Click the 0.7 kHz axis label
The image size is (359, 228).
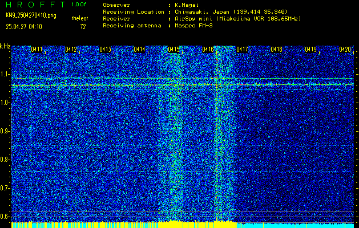click(x=5, y=188)
